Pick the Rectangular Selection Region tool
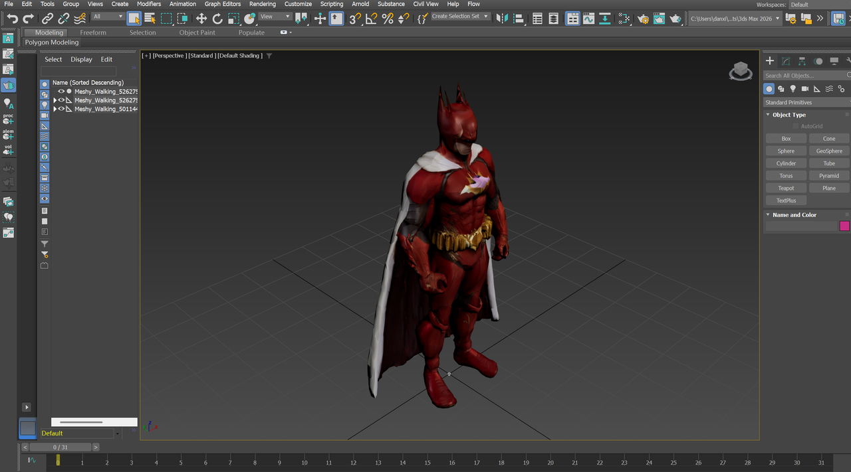Screen dimensions: 851x472 click(166, 19)
